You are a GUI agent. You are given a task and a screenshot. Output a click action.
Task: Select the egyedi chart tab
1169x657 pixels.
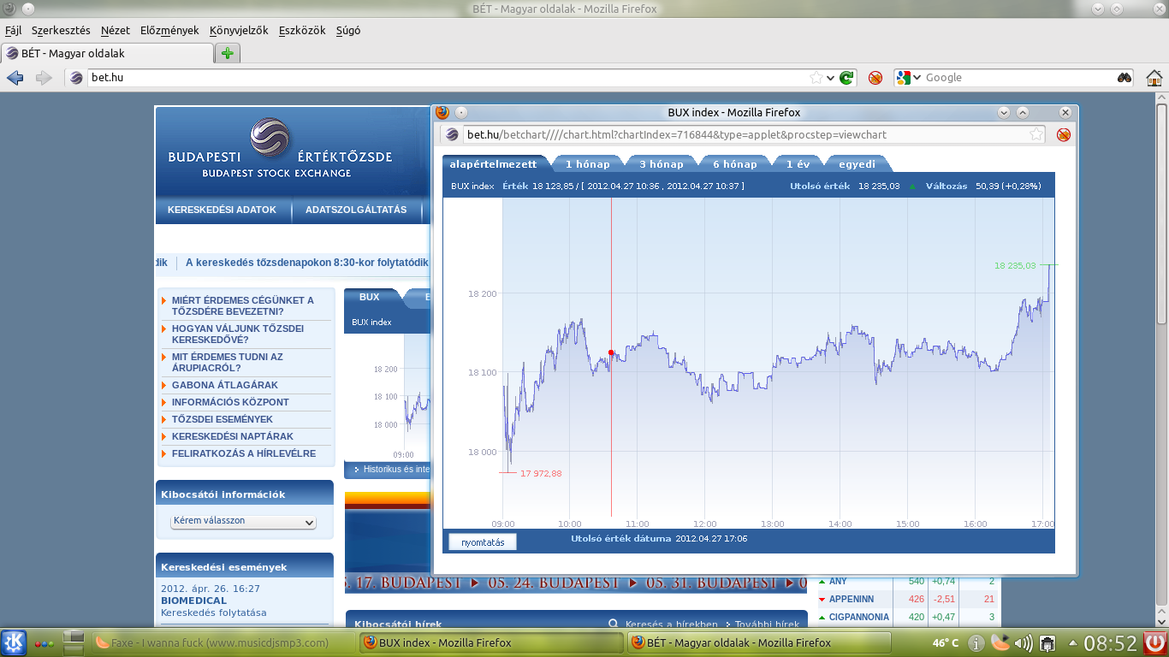pos(857,164)
